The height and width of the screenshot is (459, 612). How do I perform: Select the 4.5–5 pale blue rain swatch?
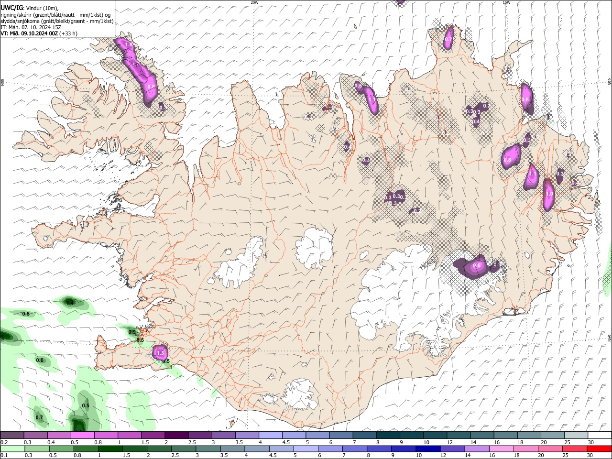click(282, 448)
